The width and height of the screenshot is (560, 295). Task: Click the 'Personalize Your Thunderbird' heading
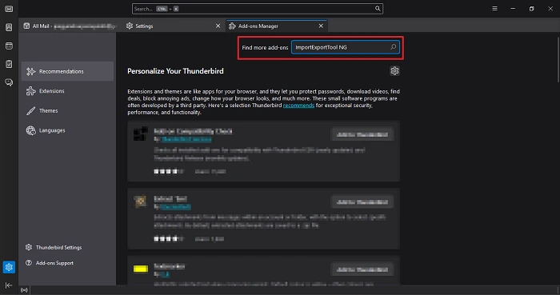(175, 71)
